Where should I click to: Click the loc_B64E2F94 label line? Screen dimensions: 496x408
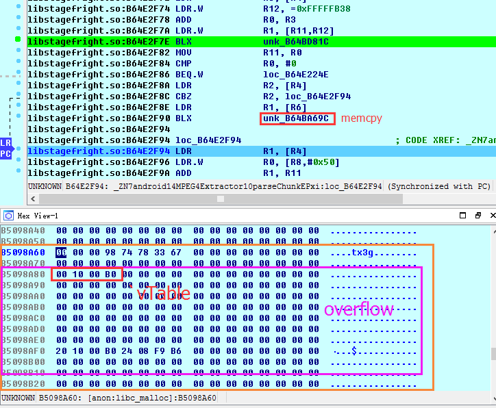208,140
